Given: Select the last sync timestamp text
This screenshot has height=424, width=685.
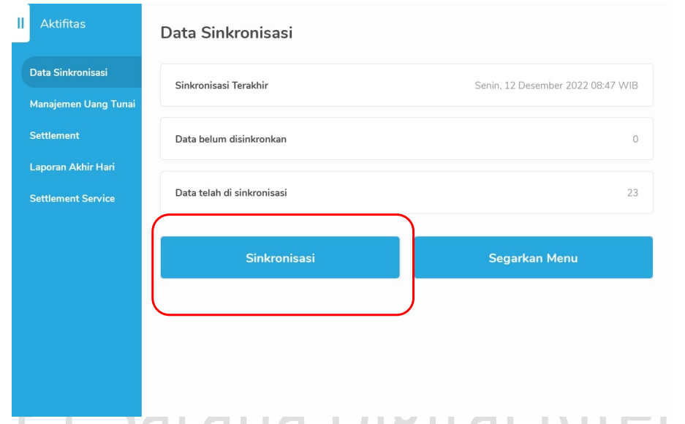Looking at the screenshot, I should 556,86.
